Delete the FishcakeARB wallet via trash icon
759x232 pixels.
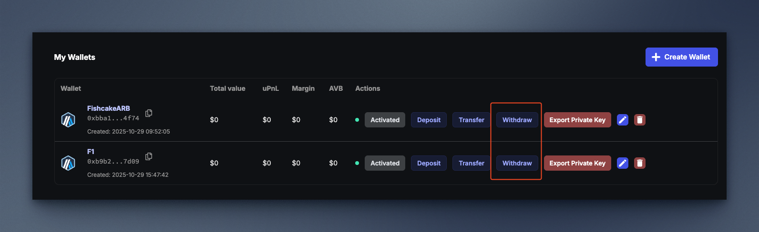tap(640, 120)
